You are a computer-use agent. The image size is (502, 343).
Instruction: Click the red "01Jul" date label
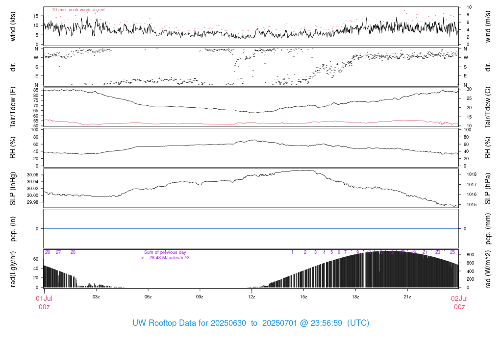[44, 298]
